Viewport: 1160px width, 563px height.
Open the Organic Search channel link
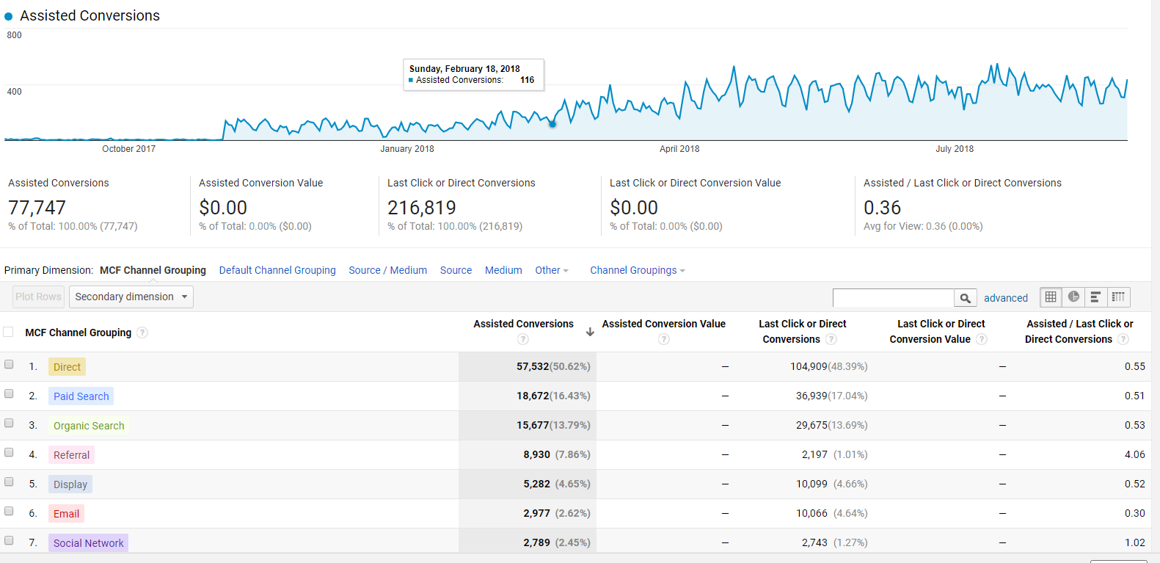click(89, 426)
